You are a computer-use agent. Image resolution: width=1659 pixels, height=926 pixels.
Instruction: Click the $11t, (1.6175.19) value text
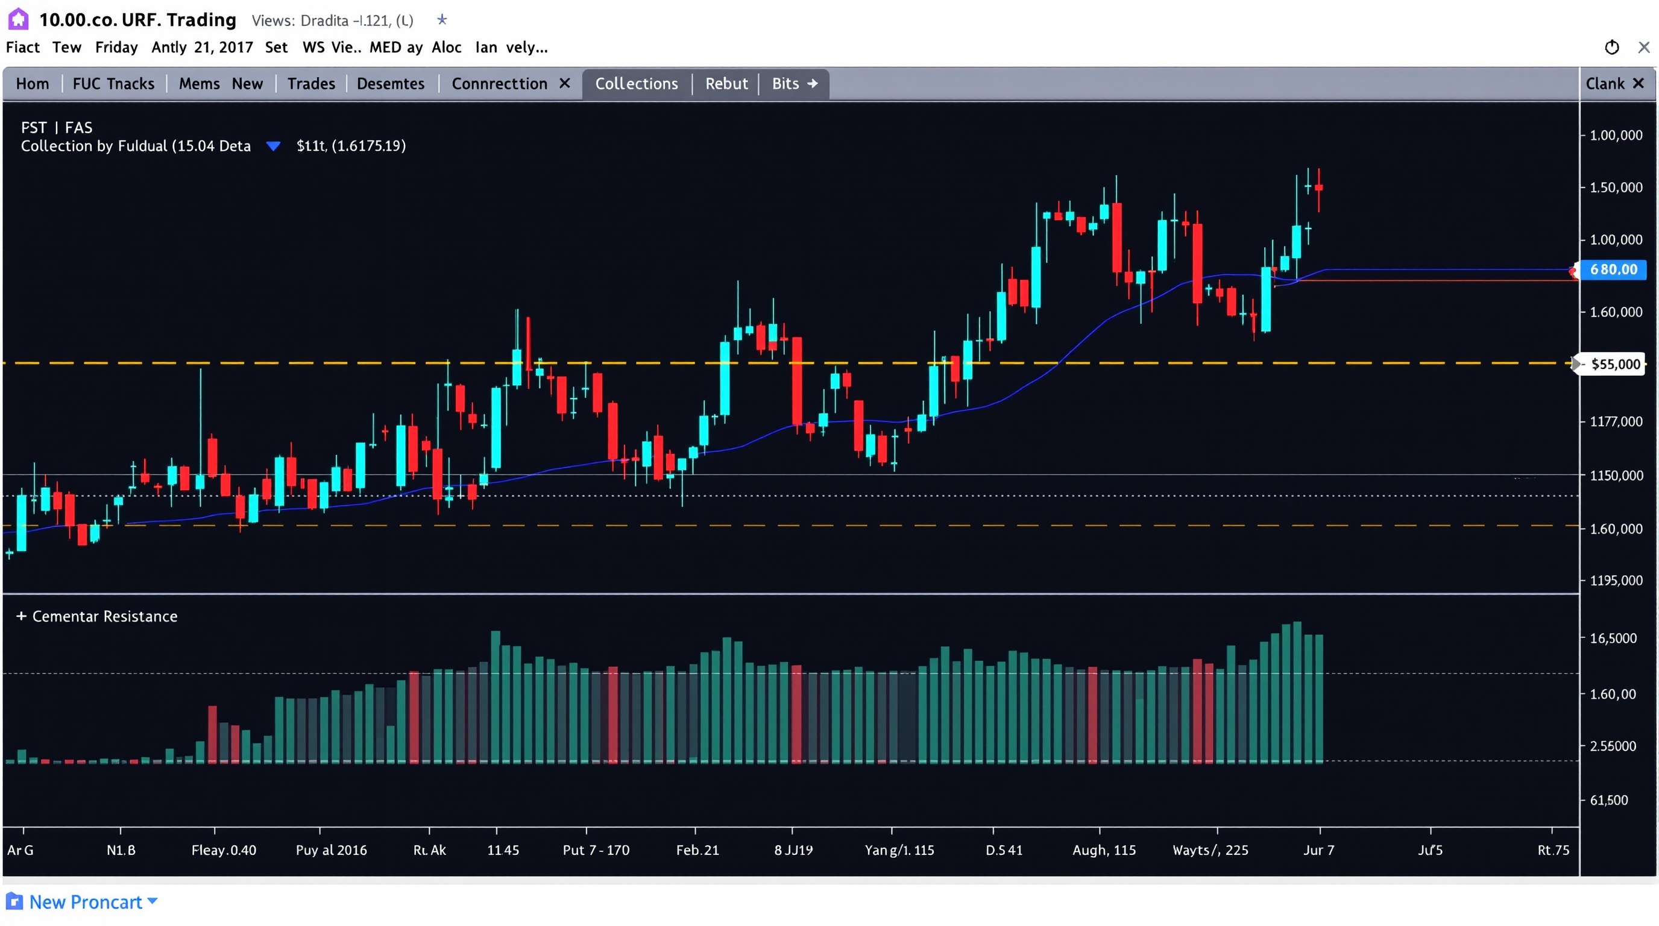(x=351, y=145)
